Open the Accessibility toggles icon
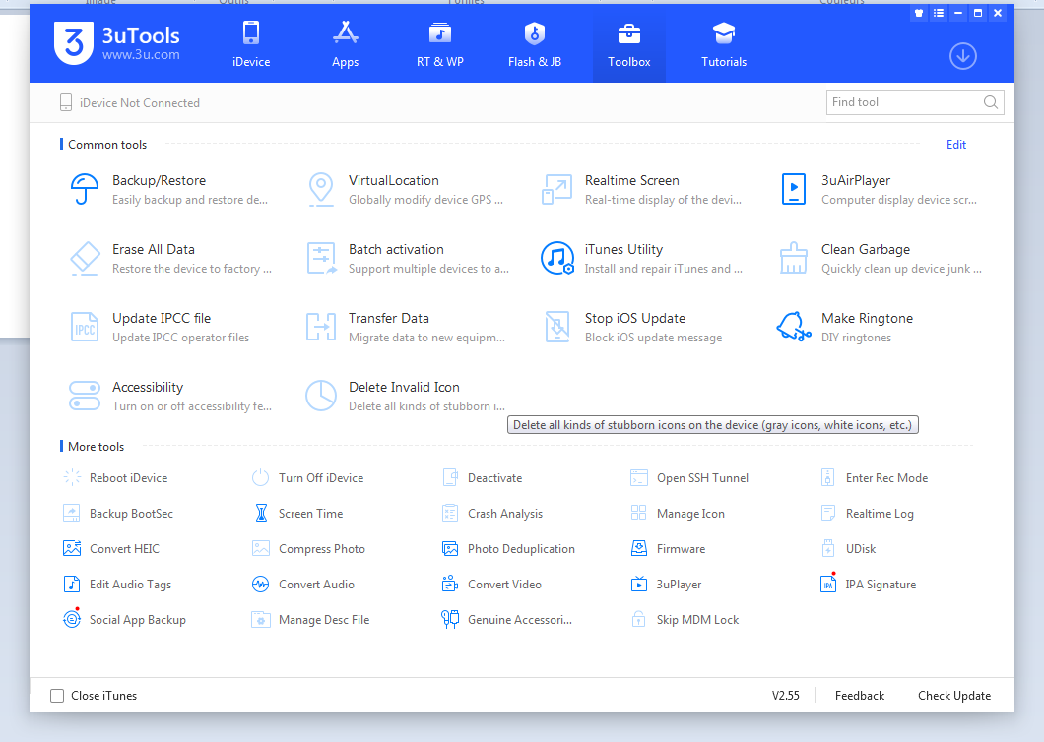The height and width of the screenshot is (742, 1044). [85, 396]
